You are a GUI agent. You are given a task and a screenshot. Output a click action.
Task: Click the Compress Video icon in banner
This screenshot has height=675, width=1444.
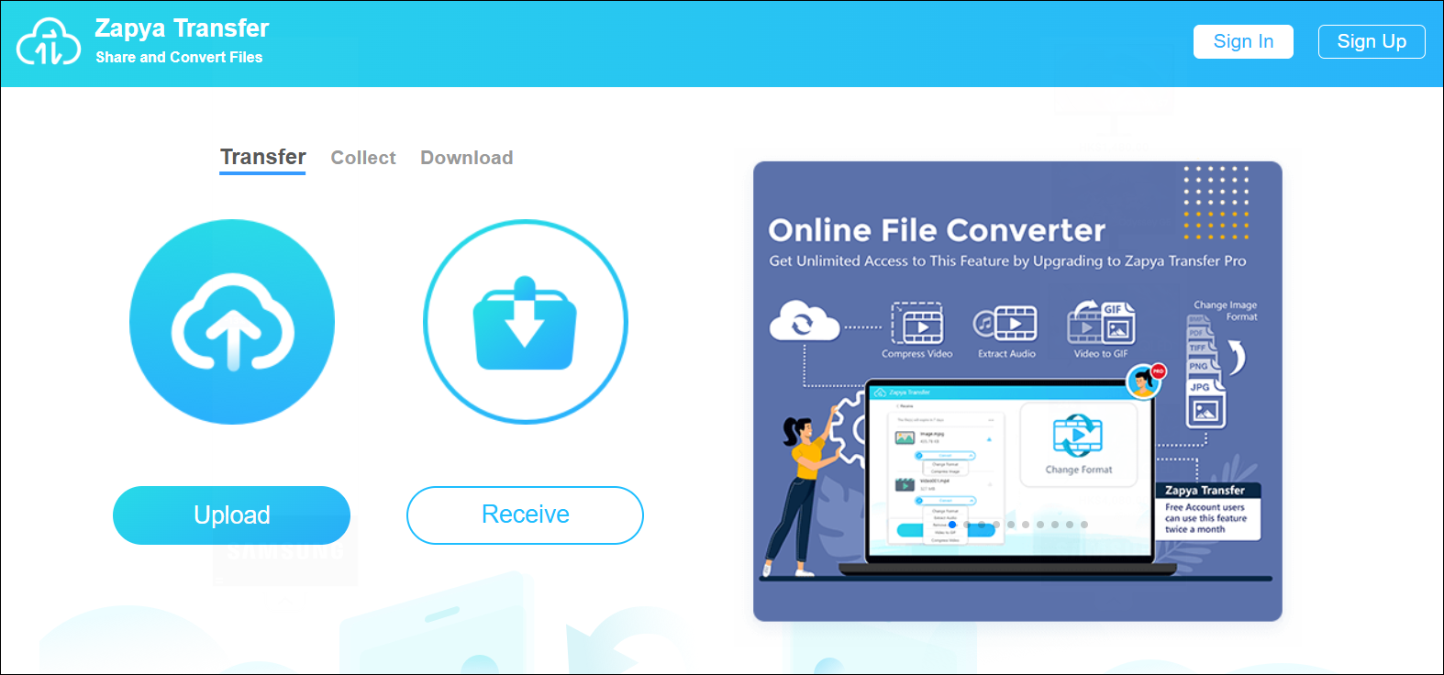pos(916,323)
